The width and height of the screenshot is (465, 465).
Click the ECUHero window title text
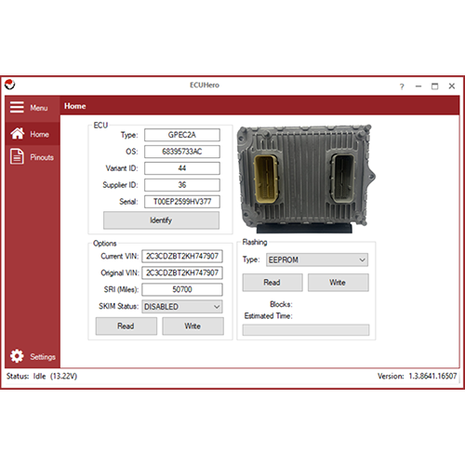coord(205,85)
